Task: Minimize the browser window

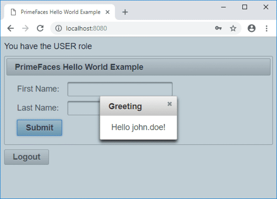Action: pyautogui.click(x=223, y=7)
